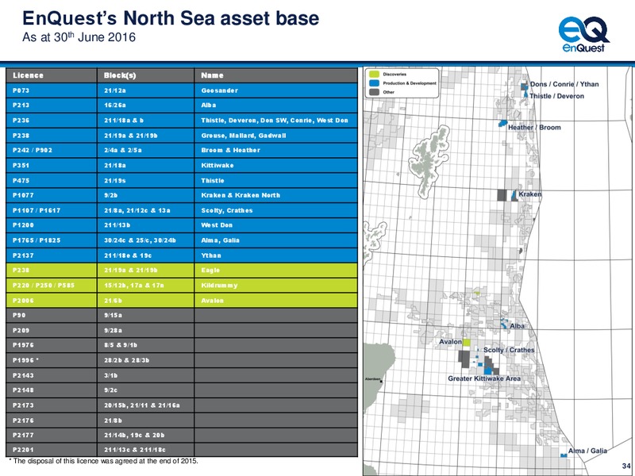635x476 pixels.
Task: Click the licence disposal footnote text
Action: click(x=104, y=461)
